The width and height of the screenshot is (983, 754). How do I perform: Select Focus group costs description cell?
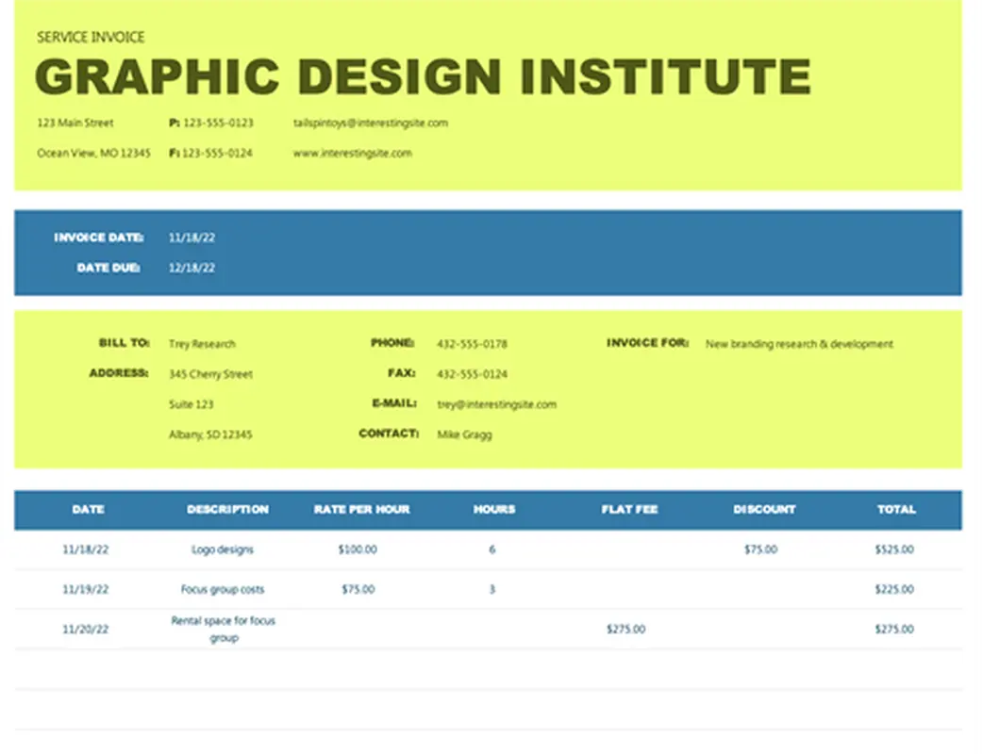(223, 589)
